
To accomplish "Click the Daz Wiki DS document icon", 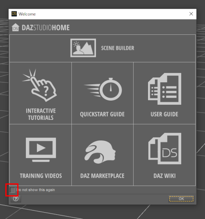I will point(165,149).
